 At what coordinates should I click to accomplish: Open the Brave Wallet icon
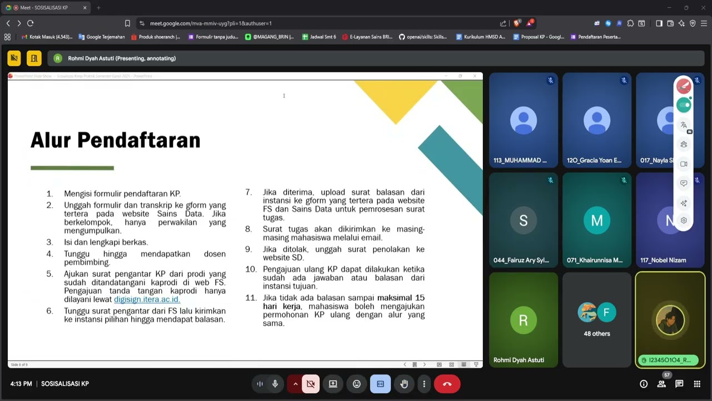(x=670, y=23)
